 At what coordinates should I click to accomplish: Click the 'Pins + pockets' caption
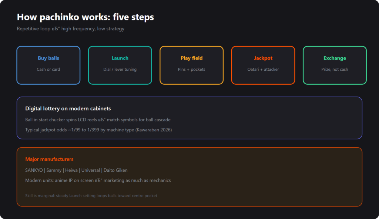point(191,70)
